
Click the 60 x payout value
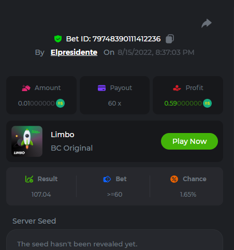pos(114,104)
